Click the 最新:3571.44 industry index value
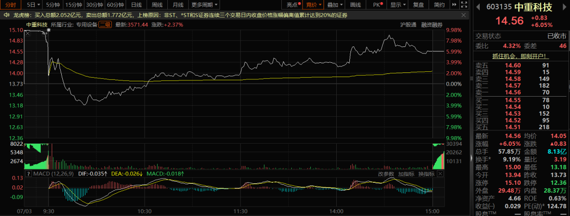Viewport: 570px width, 216px height. [x=131, y=25]
